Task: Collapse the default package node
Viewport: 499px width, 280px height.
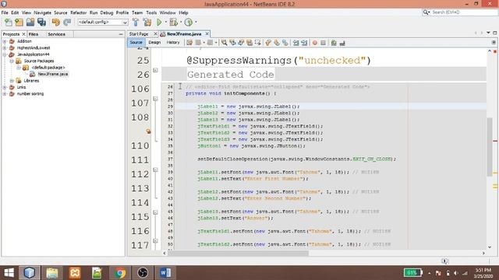Action: [x=19, y=68]
